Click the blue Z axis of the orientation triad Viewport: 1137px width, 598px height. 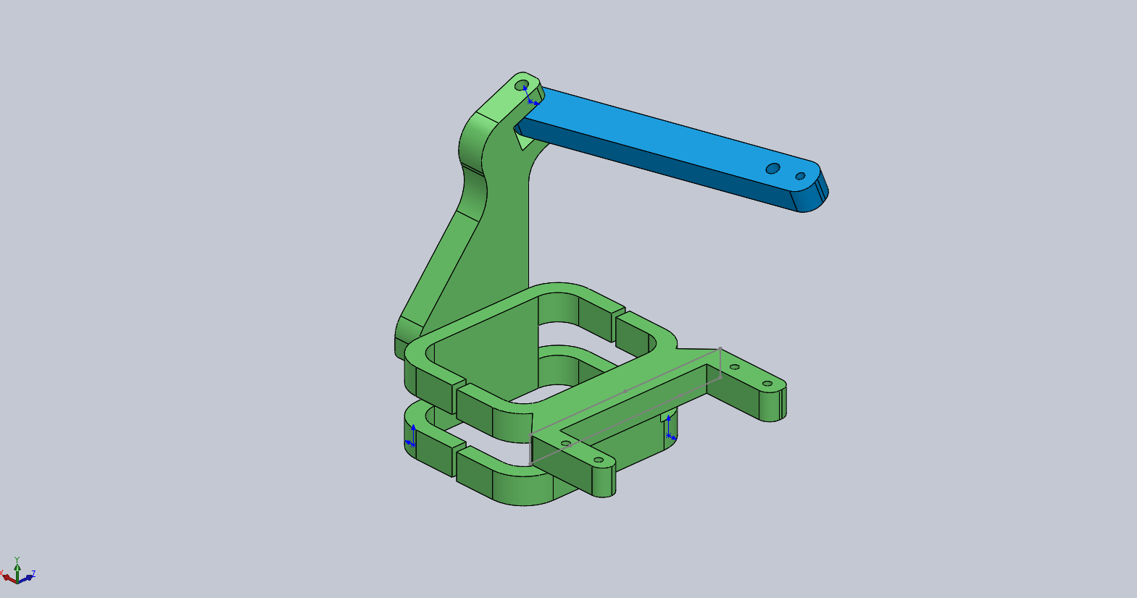[28, 576]
